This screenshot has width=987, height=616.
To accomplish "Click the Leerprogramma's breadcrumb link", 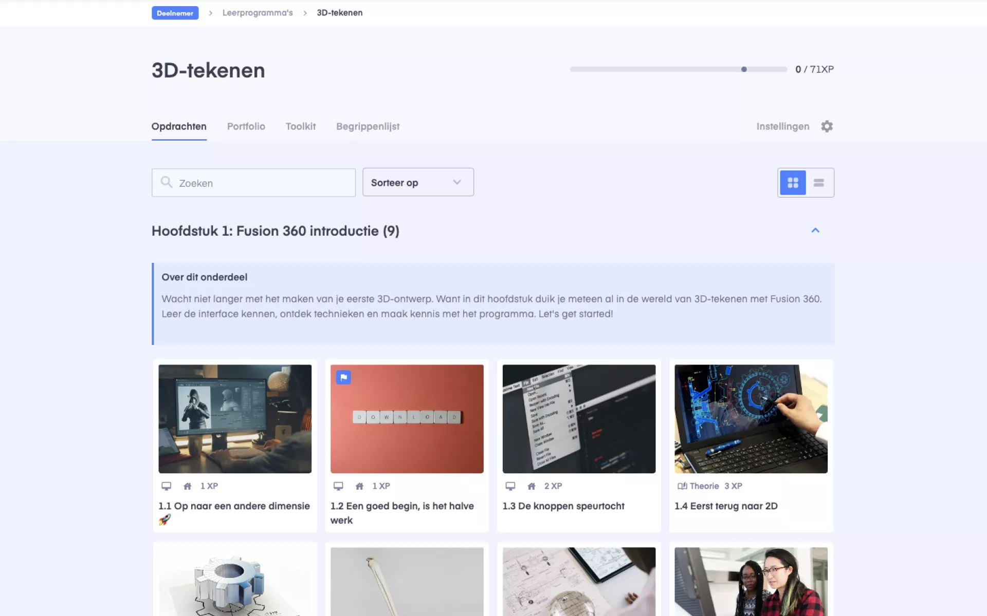I will point(257,13).
